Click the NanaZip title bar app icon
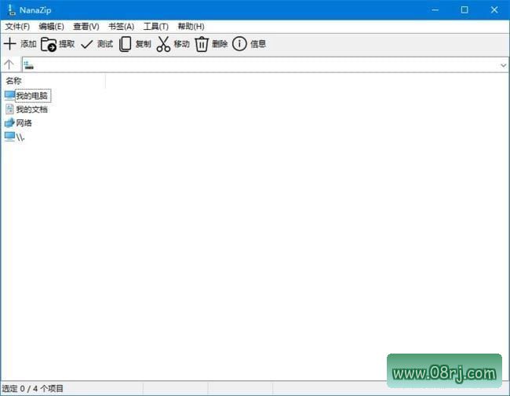The height and width of the screenshot is (396, 510). click(x=12, y=9)
